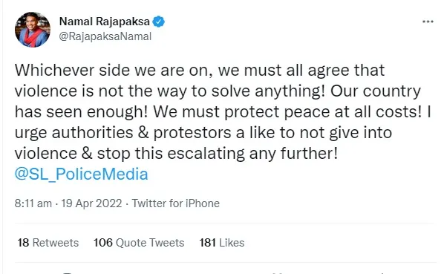View the 181 Likes list
Image resolution: width=444 pixels, height=274 pixels.
[222, 243]
